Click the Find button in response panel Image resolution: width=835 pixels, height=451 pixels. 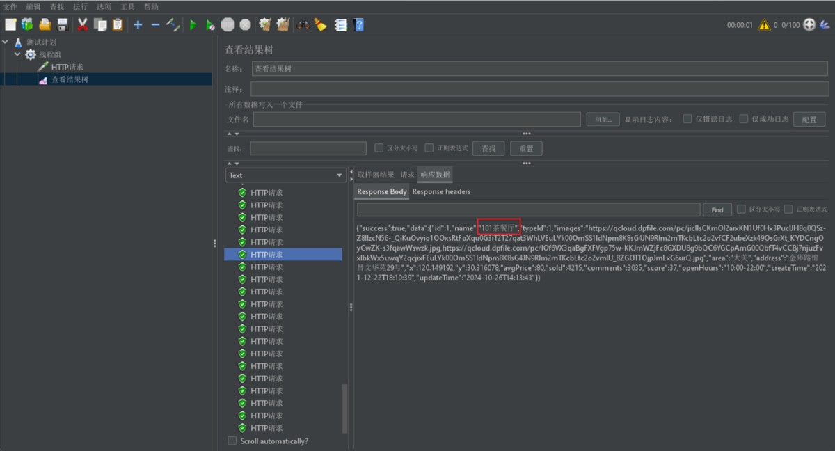click(717, 209)
